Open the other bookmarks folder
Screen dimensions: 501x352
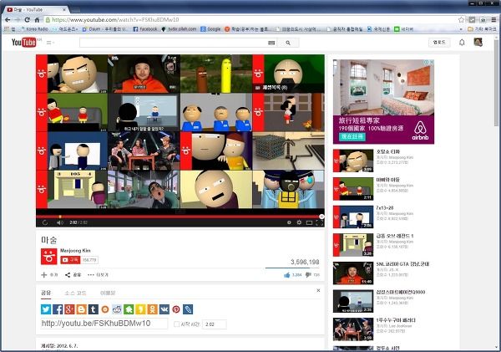482,29
